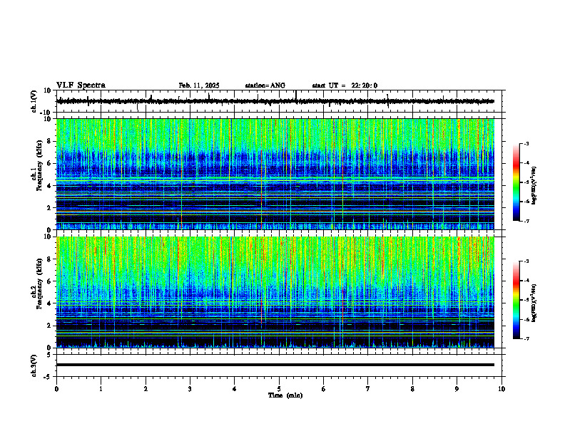
Task: Click the "6" kHz tick of ch.2 spectrogram
Action: coord(50,281)
